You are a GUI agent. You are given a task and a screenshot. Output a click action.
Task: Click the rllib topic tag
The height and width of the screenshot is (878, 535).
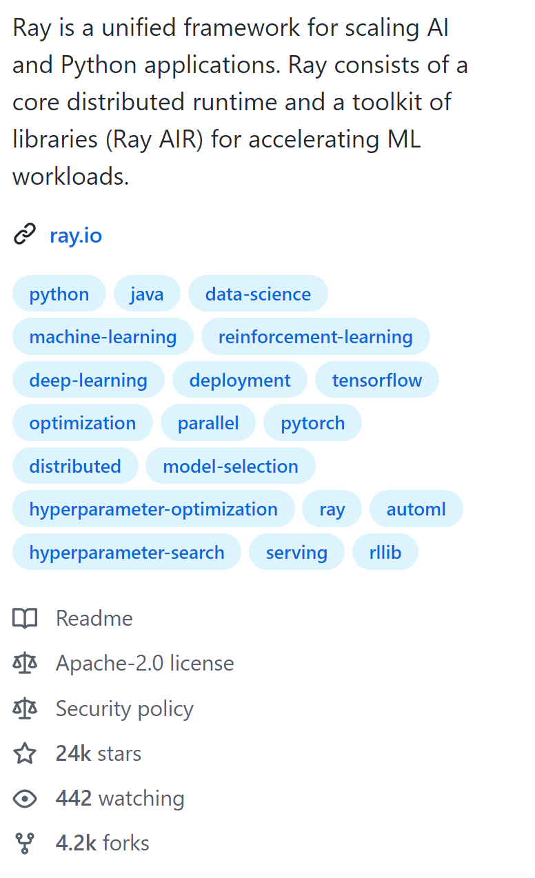(x=385, y=553)
